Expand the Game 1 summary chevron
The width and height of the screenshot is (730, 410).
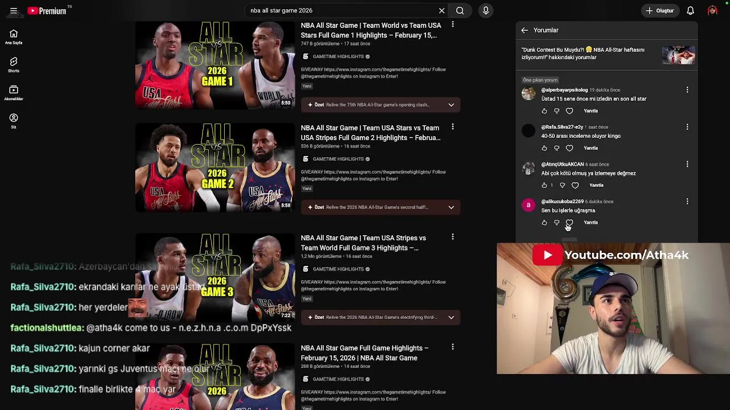(451, 105)
